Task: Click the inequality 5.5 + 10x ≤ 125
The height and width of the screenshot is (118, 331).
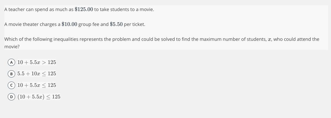Action: (x=37, y=74)
